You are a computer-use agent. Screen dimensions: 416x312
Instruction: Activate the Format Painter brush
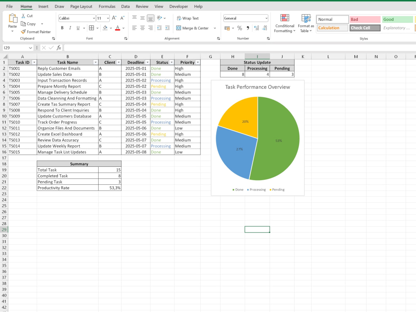pyautogui.click(x=23, y=32)
